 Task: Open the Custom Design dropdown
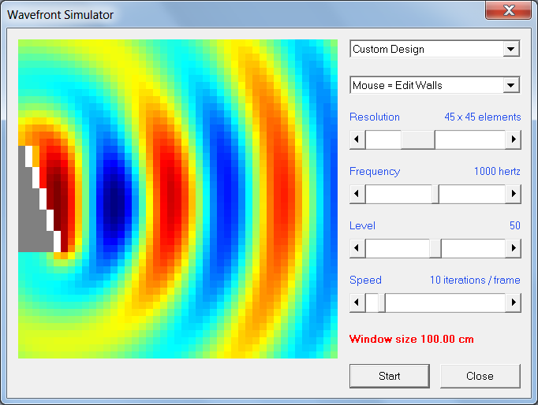click(511, 49)
